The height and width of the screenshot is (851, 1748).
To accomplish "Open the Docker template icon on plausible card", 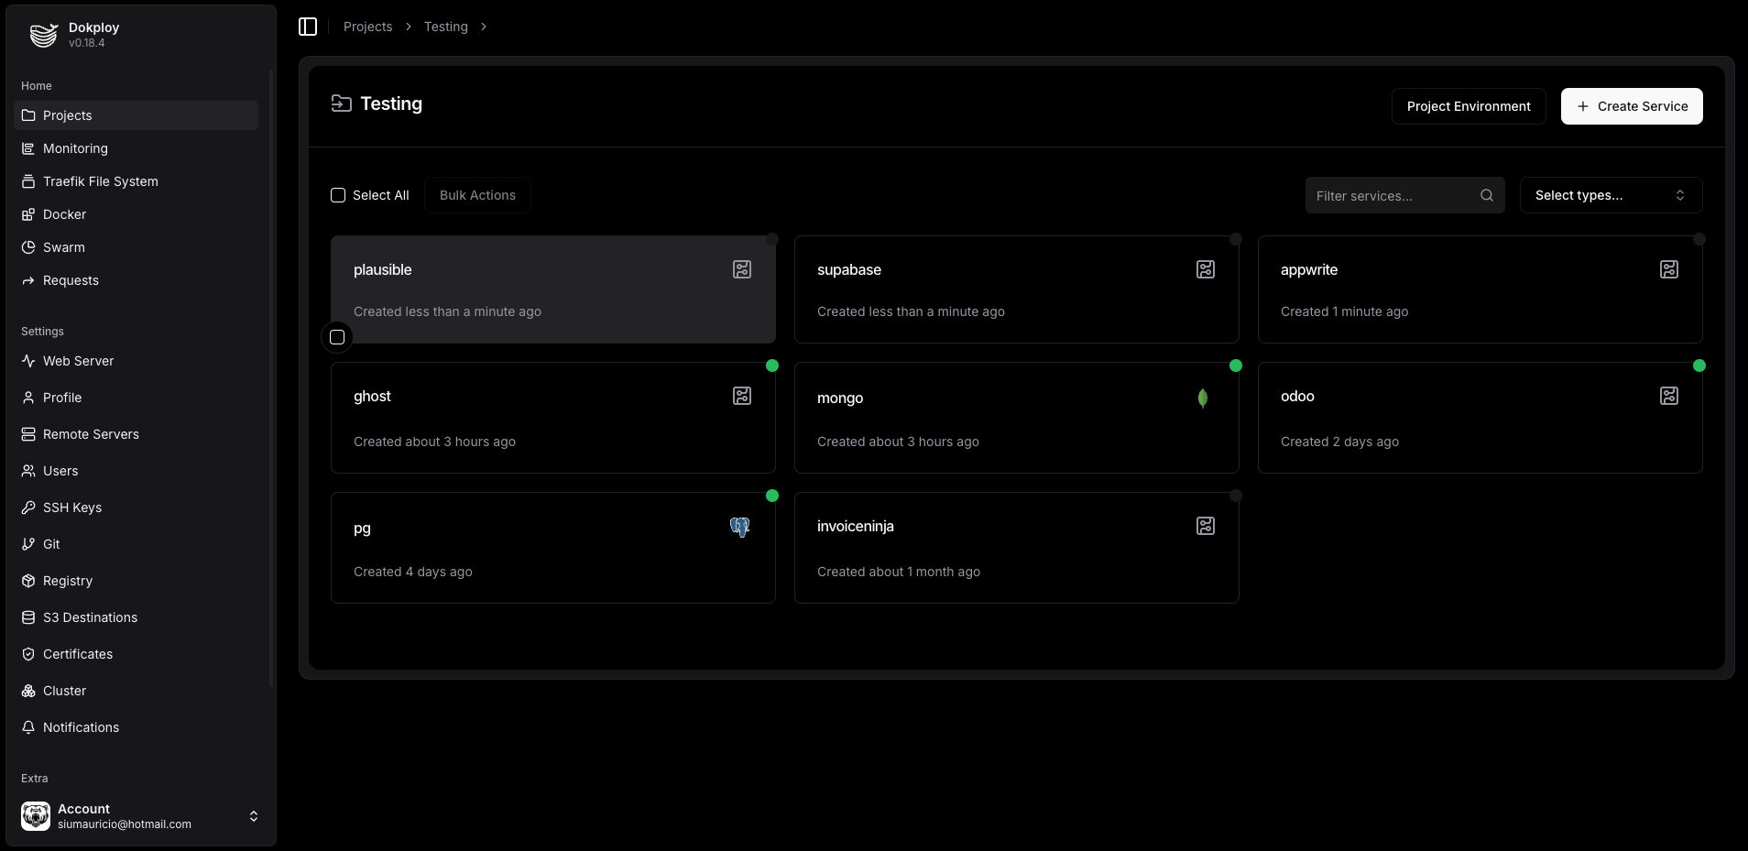I will [x=741, y=268].
